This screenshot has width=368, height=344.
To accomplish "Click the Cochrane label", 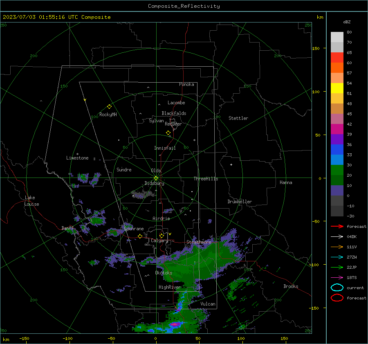I will [134, 229].
